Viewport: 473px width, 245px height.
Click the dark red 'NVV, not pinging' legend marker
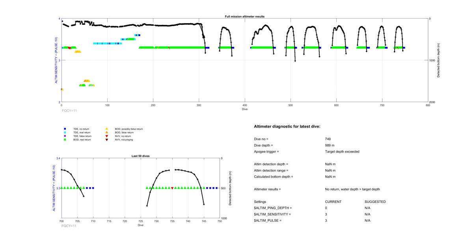[107, 139]
